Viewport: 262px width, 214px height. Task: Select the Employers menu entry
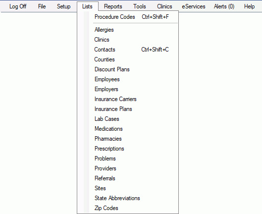[128, 89]
